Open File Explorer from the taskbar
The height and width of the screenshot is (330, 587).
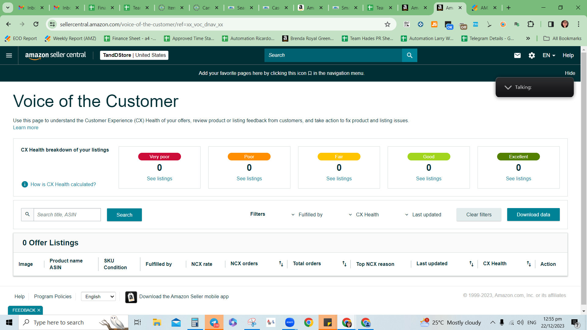click(x=157, y=322)
